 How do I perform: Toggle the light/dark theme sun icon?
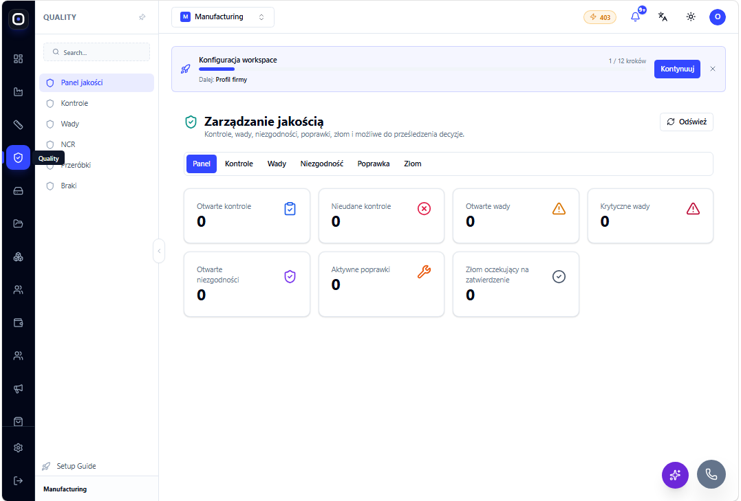tap(691, 17)
